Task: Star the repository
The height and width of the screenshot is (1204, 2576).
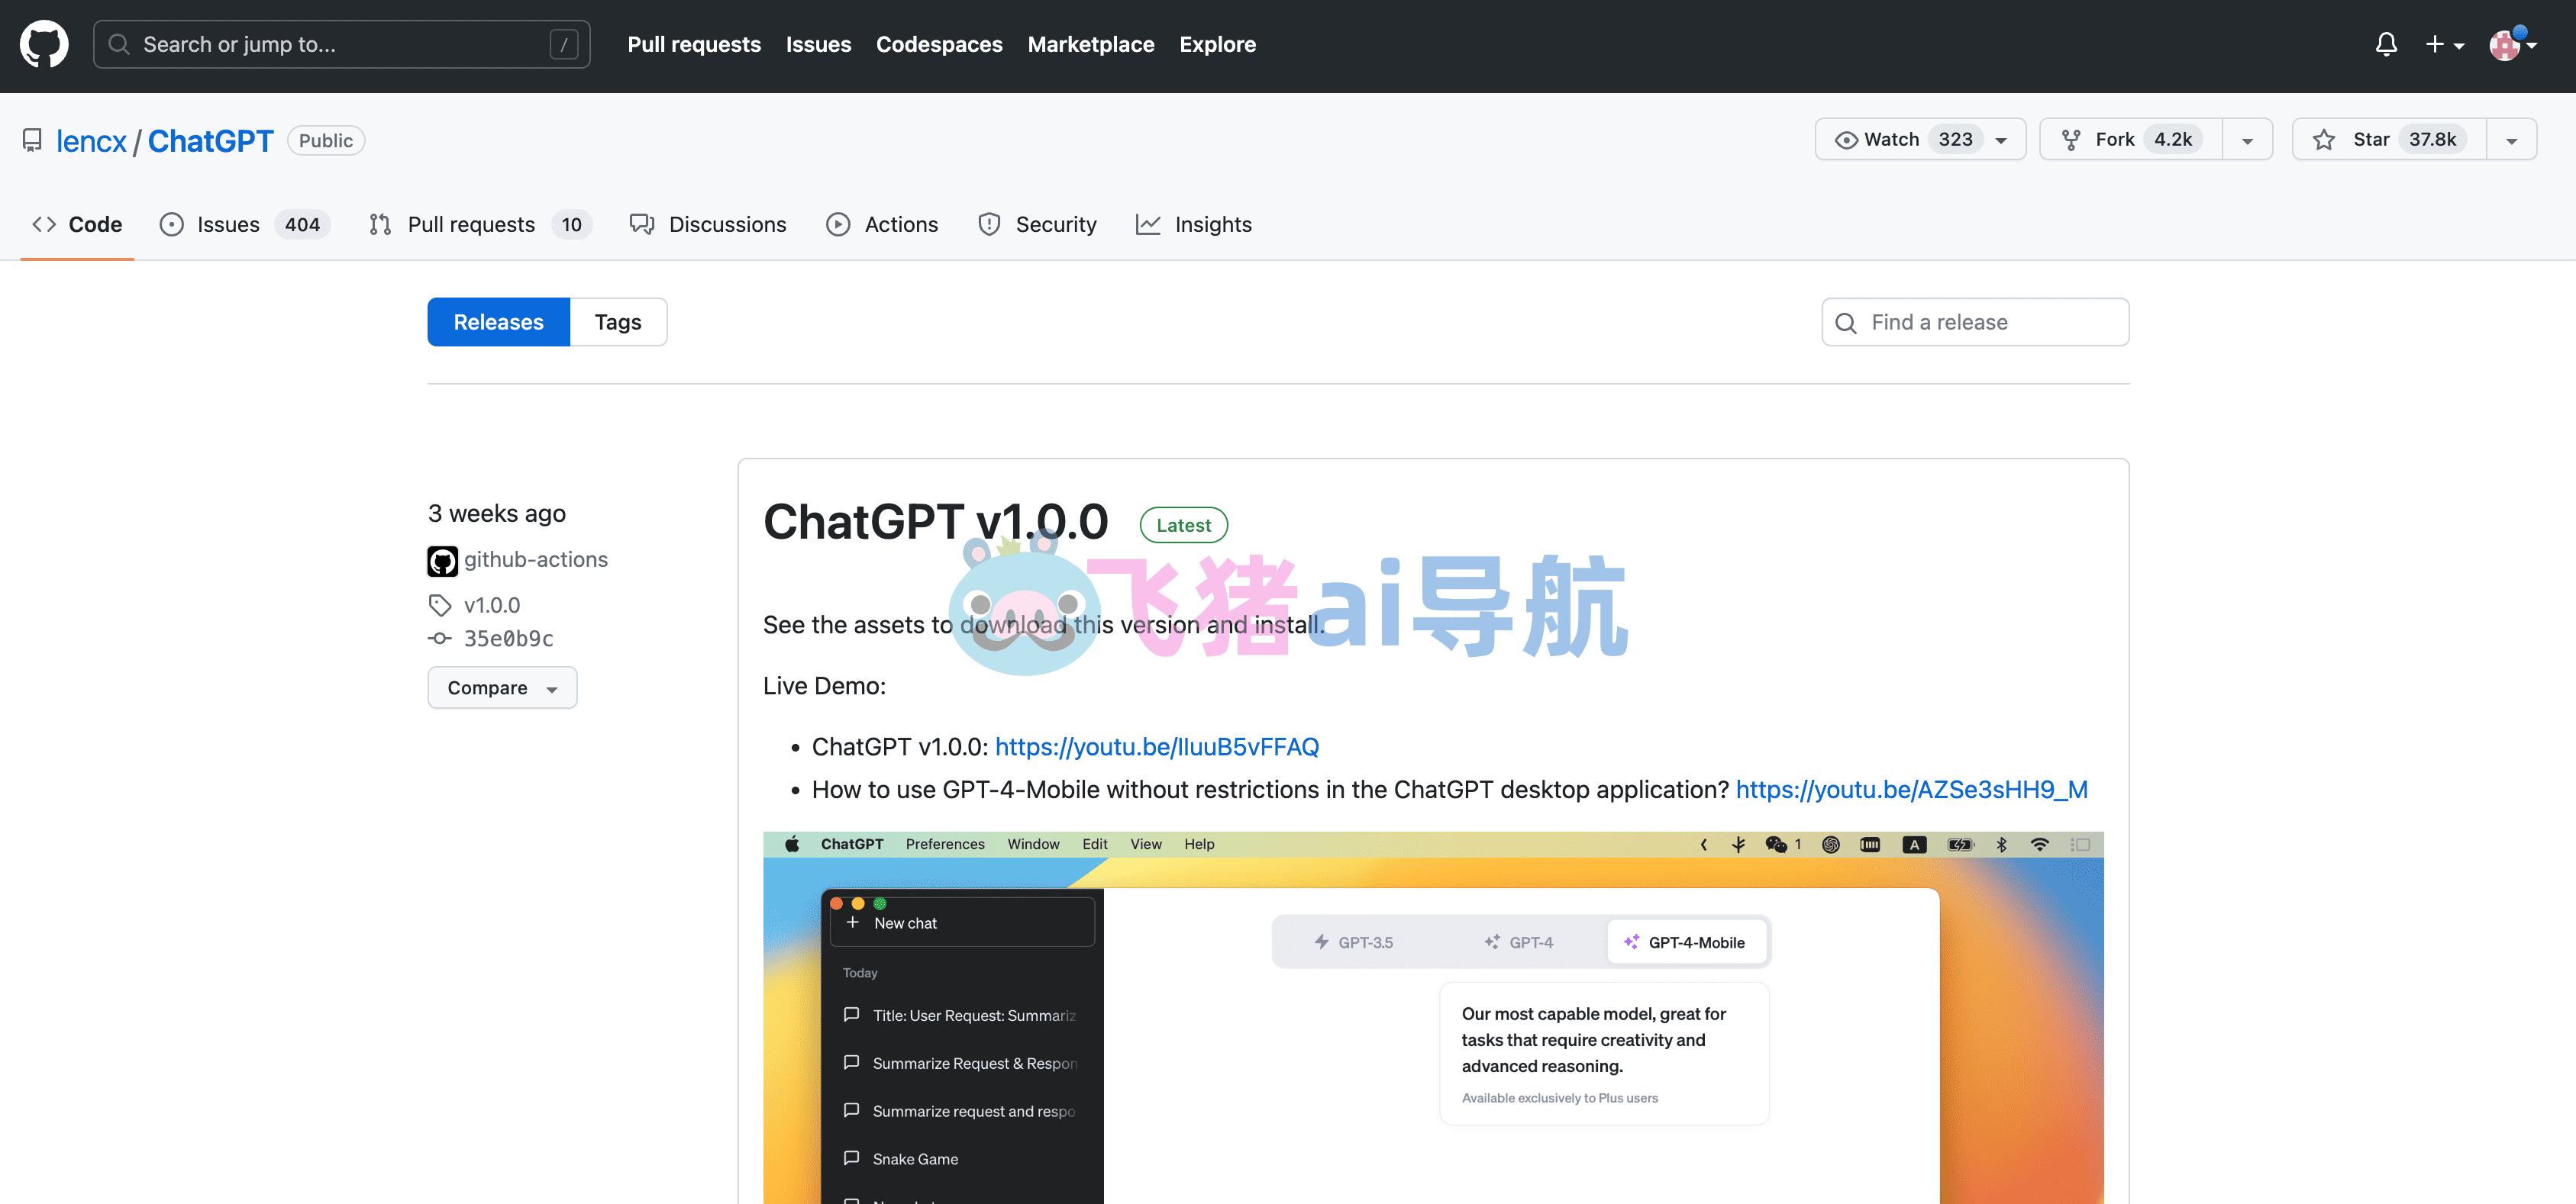Action: point(2389,140)
